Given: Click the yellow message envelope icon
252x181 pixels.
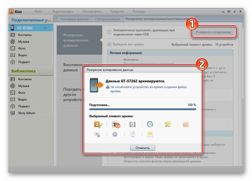Looking at the screenshot, I should (x=150, y=134).
